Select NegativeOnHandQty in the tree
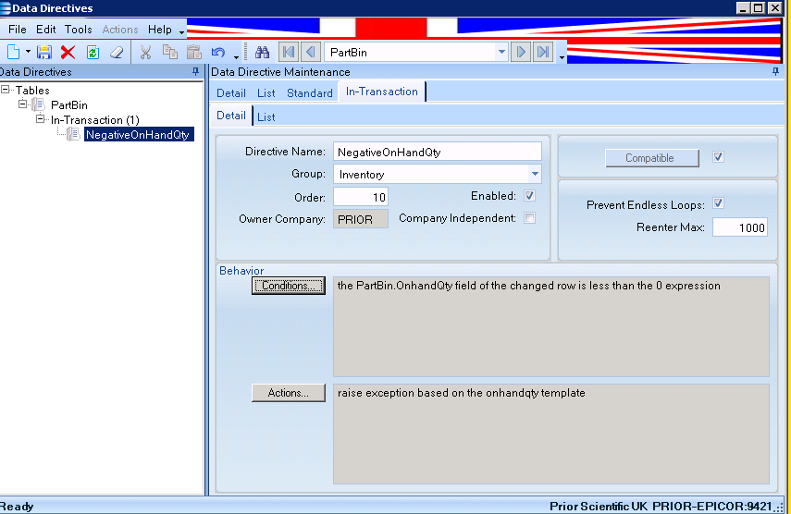The image size is (791, 514). coord(138,135)
